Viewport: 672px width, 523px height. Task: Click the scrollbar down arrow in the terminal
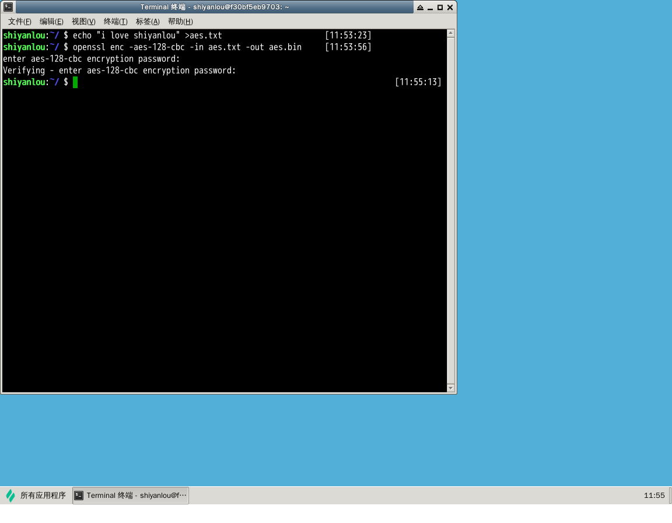450,388
